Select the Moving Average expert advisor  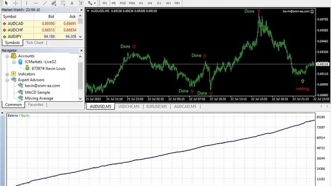[x=39, y=98]
